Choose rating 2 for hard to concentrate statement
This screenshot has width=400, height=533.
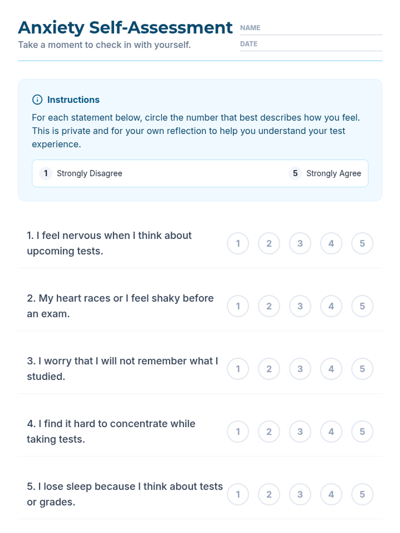pyautogui.click(x=269, y=432)
